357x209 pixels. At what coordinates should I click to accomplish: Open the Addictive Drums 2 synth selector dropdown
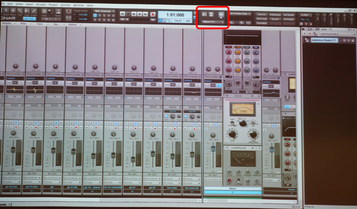[x=337, y=34]
